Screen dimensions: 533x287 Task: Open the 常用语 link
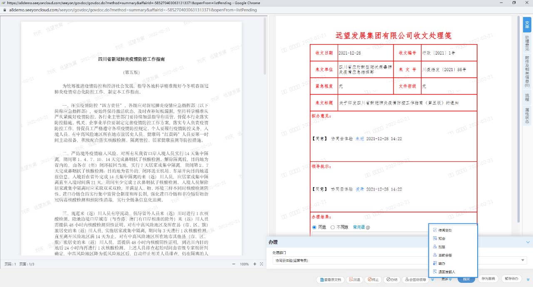click(359, 227)
